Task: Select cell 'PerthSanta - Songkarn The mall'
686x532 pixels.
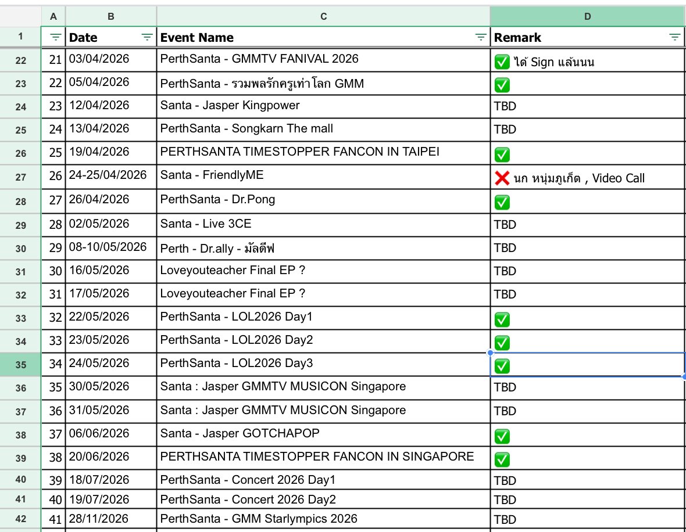Action: pos(323,130)
